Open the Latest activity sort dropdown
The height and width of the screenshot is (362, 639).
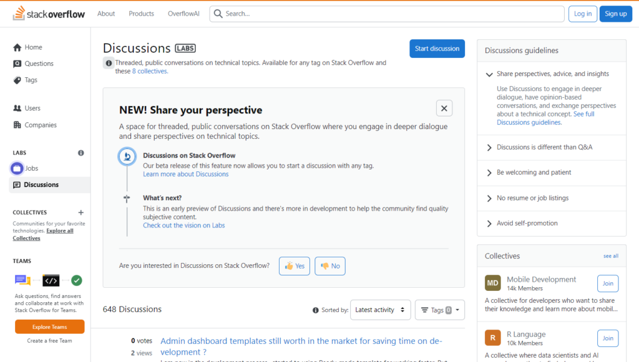(380, 310)
